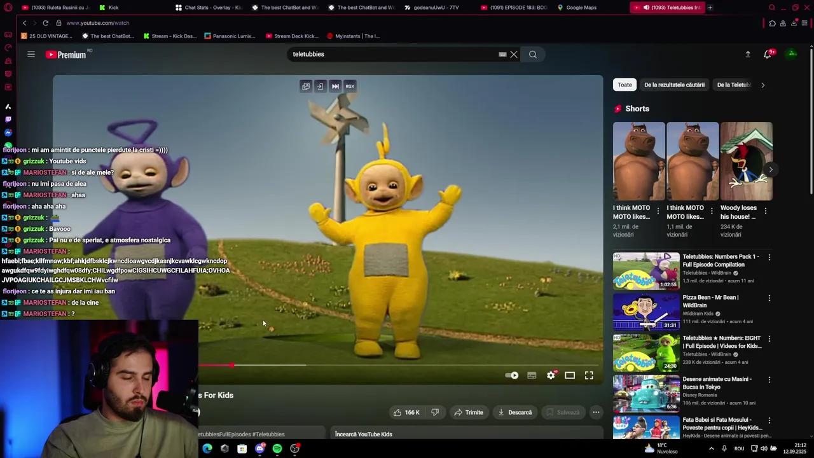Open Panasonic Lumix bookmark
The height and width of the screenshot is (458, 814).
coord(230,36)
